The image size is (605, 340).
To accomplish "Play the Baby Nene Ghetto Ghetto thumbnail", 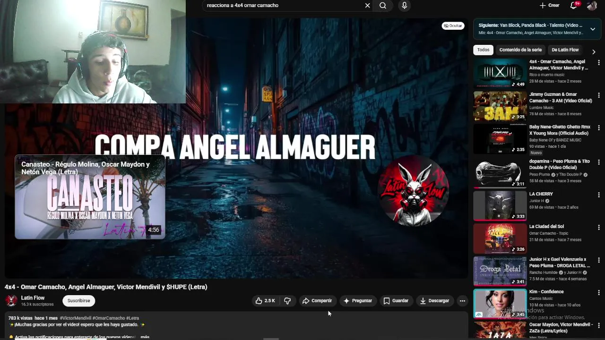I will click(x=500, y=138).
